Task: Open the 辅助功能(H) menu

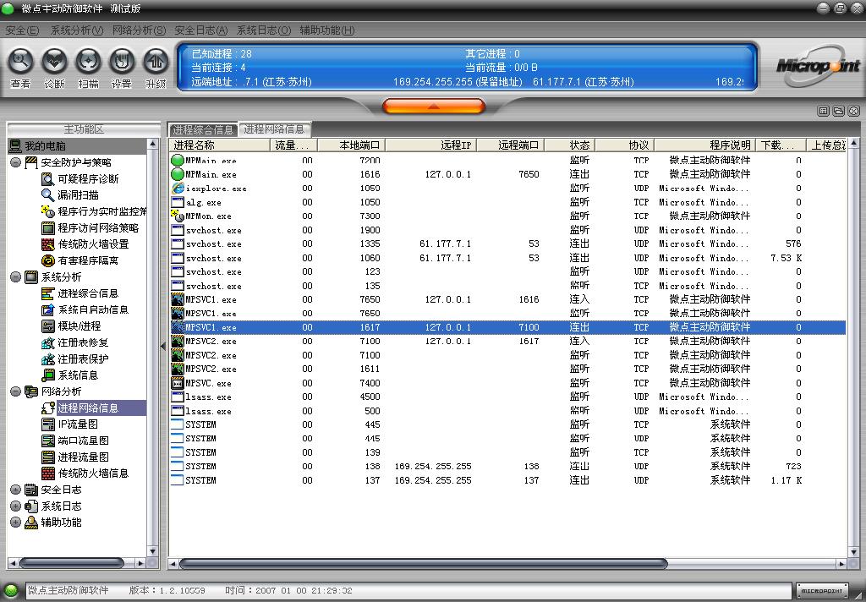Action: click(327, 30)
